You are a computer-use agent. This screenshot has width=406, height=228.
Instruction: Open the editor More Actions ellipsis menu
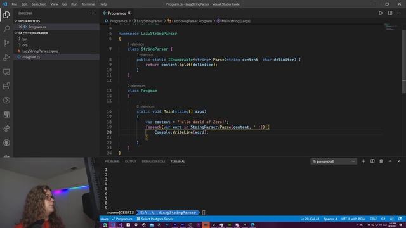pos(399,13)
